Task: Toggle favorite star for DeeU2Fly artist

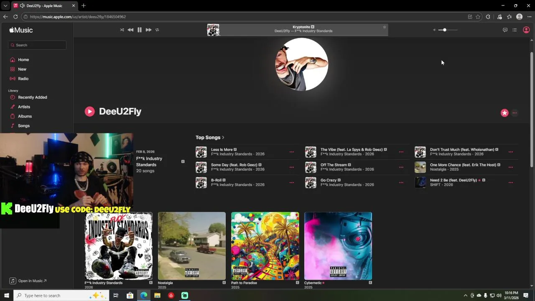Action: [504, 113]
